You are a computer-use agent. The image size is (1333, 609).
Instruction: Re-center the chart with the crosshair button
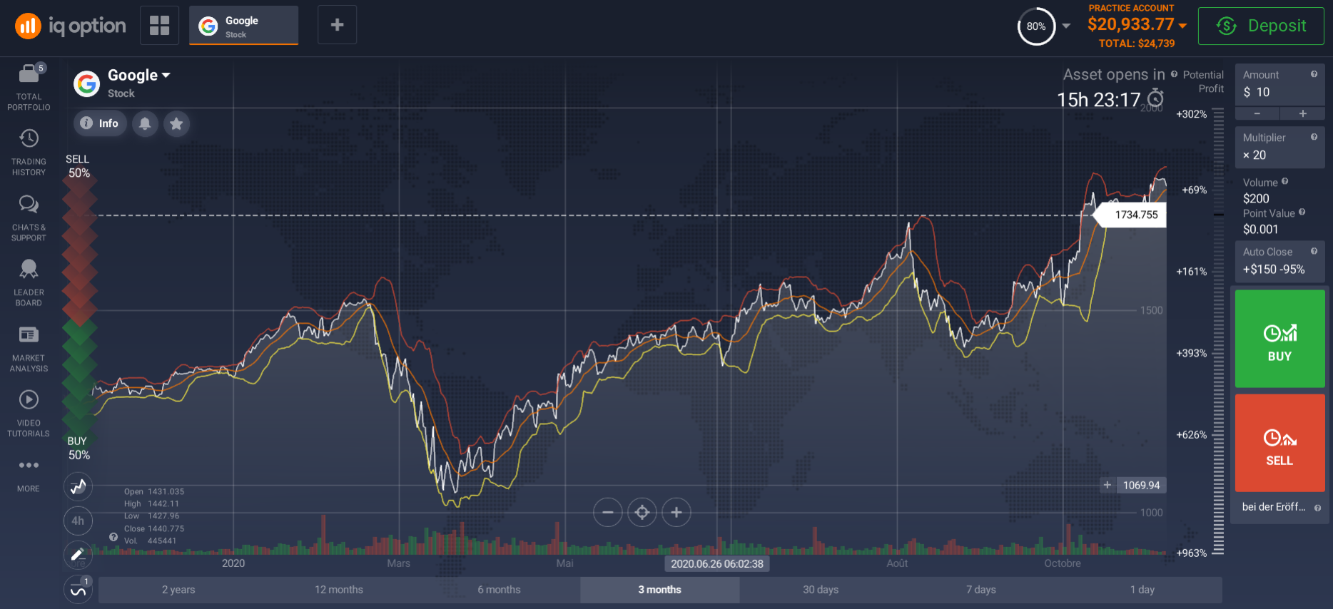pyautogui.click(x=642, y=512)
